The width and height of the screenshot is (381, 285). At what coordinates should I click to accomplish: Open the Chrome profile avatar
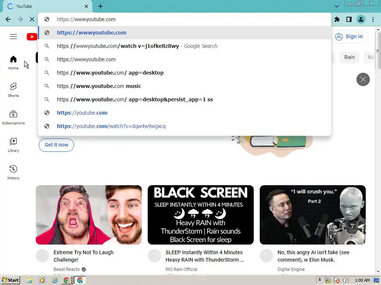coord(361,19)
